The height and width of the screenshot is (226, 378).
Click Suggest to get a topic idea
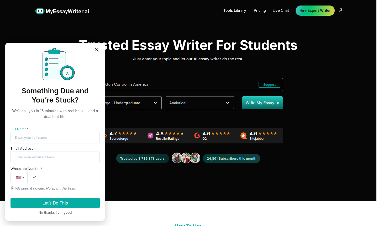[x=269, y=84]
